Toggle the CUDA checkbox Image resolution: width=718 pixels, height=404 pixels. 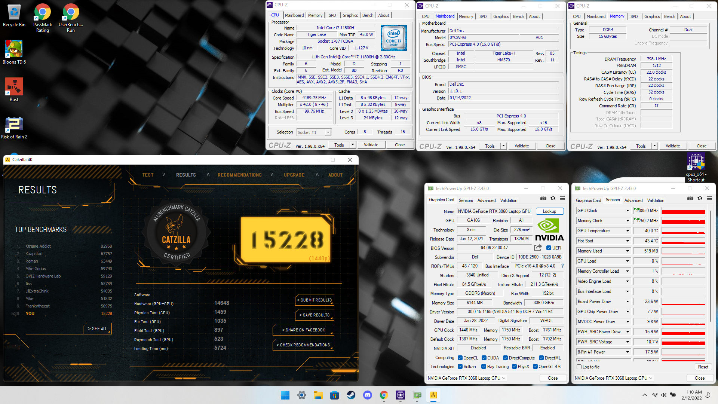[484, 358]
